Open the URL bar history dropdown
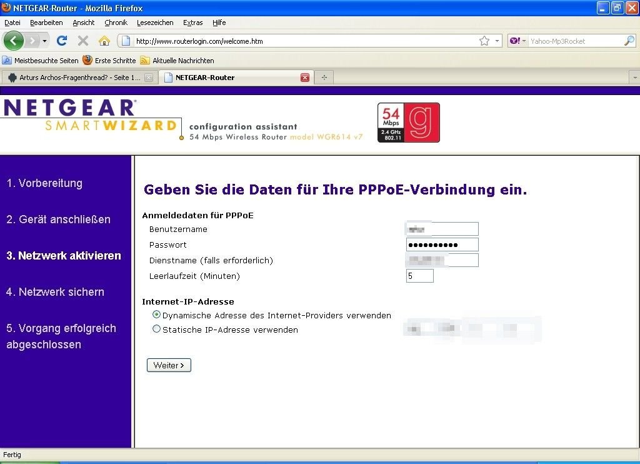Screen dimensions: 640x464 [497, 41]
